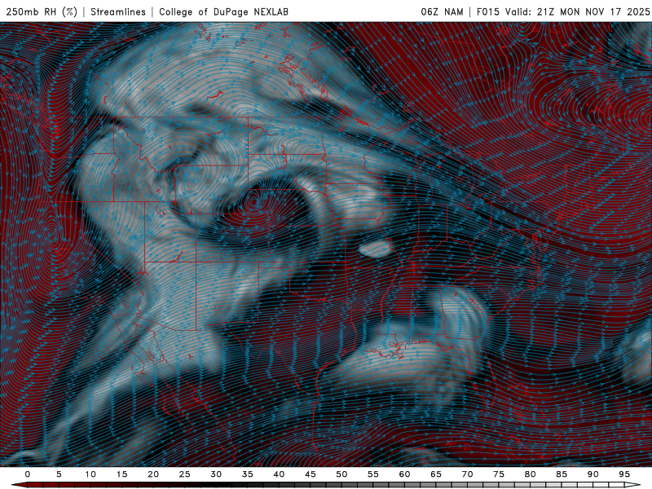Click "College of DuPage NEXLAB" text
Screen dimensions: 652x489
[x=223, y=11]
